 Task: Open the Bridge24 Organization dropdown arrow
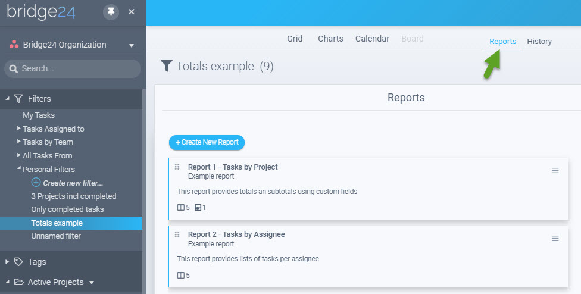point(132,46)
